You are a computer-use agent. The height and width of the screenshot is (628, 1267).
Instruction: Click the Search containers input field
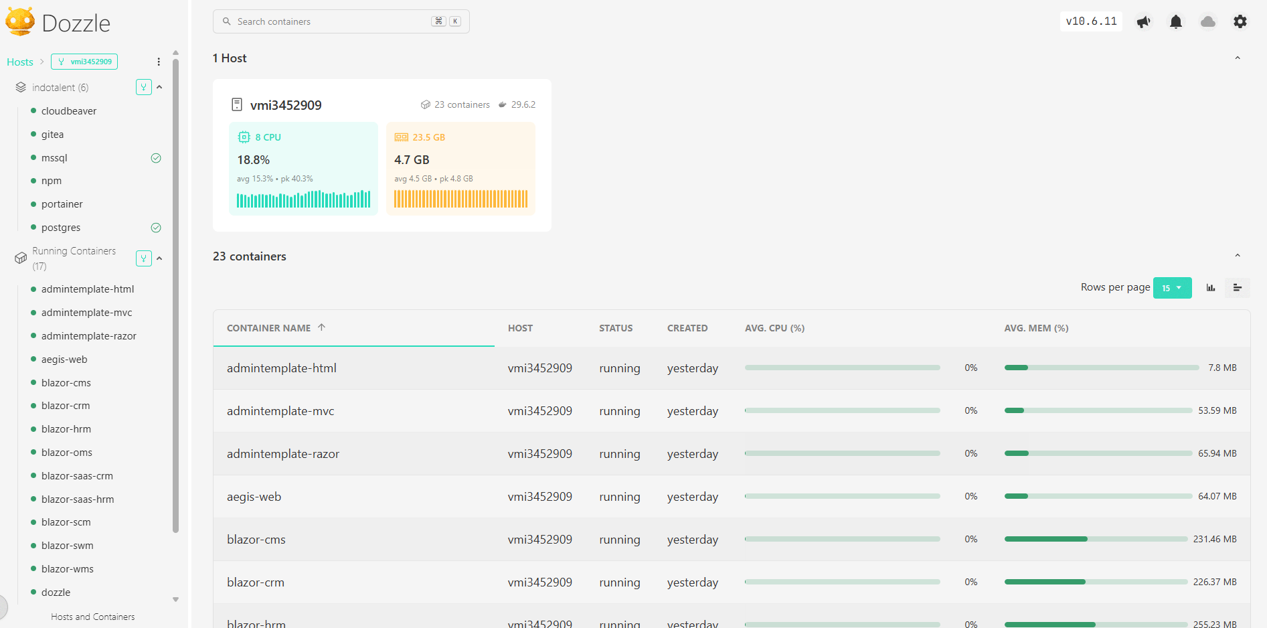[x=341, y=21]
